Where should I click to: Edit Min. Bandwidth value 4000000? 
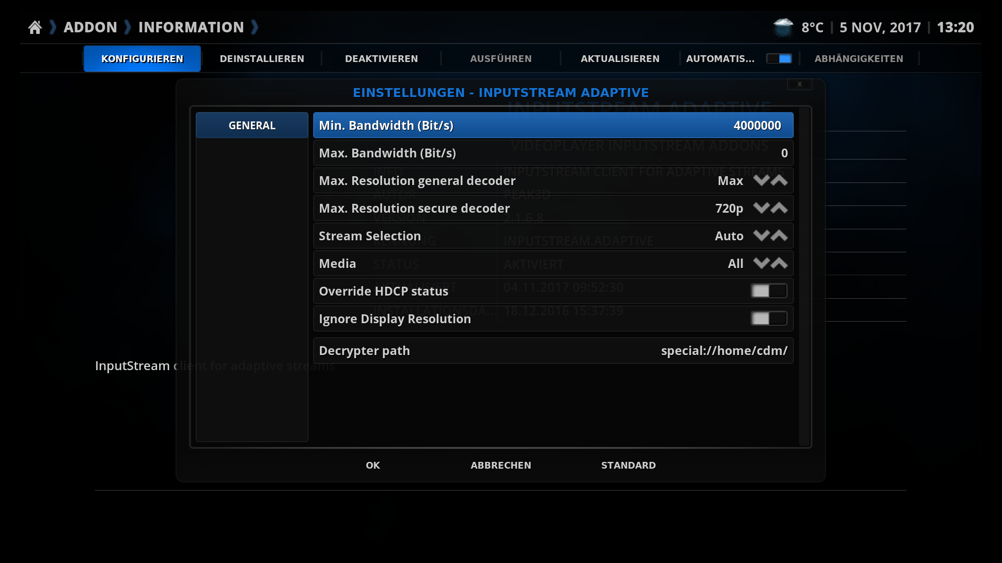click(x=553, y=125)
